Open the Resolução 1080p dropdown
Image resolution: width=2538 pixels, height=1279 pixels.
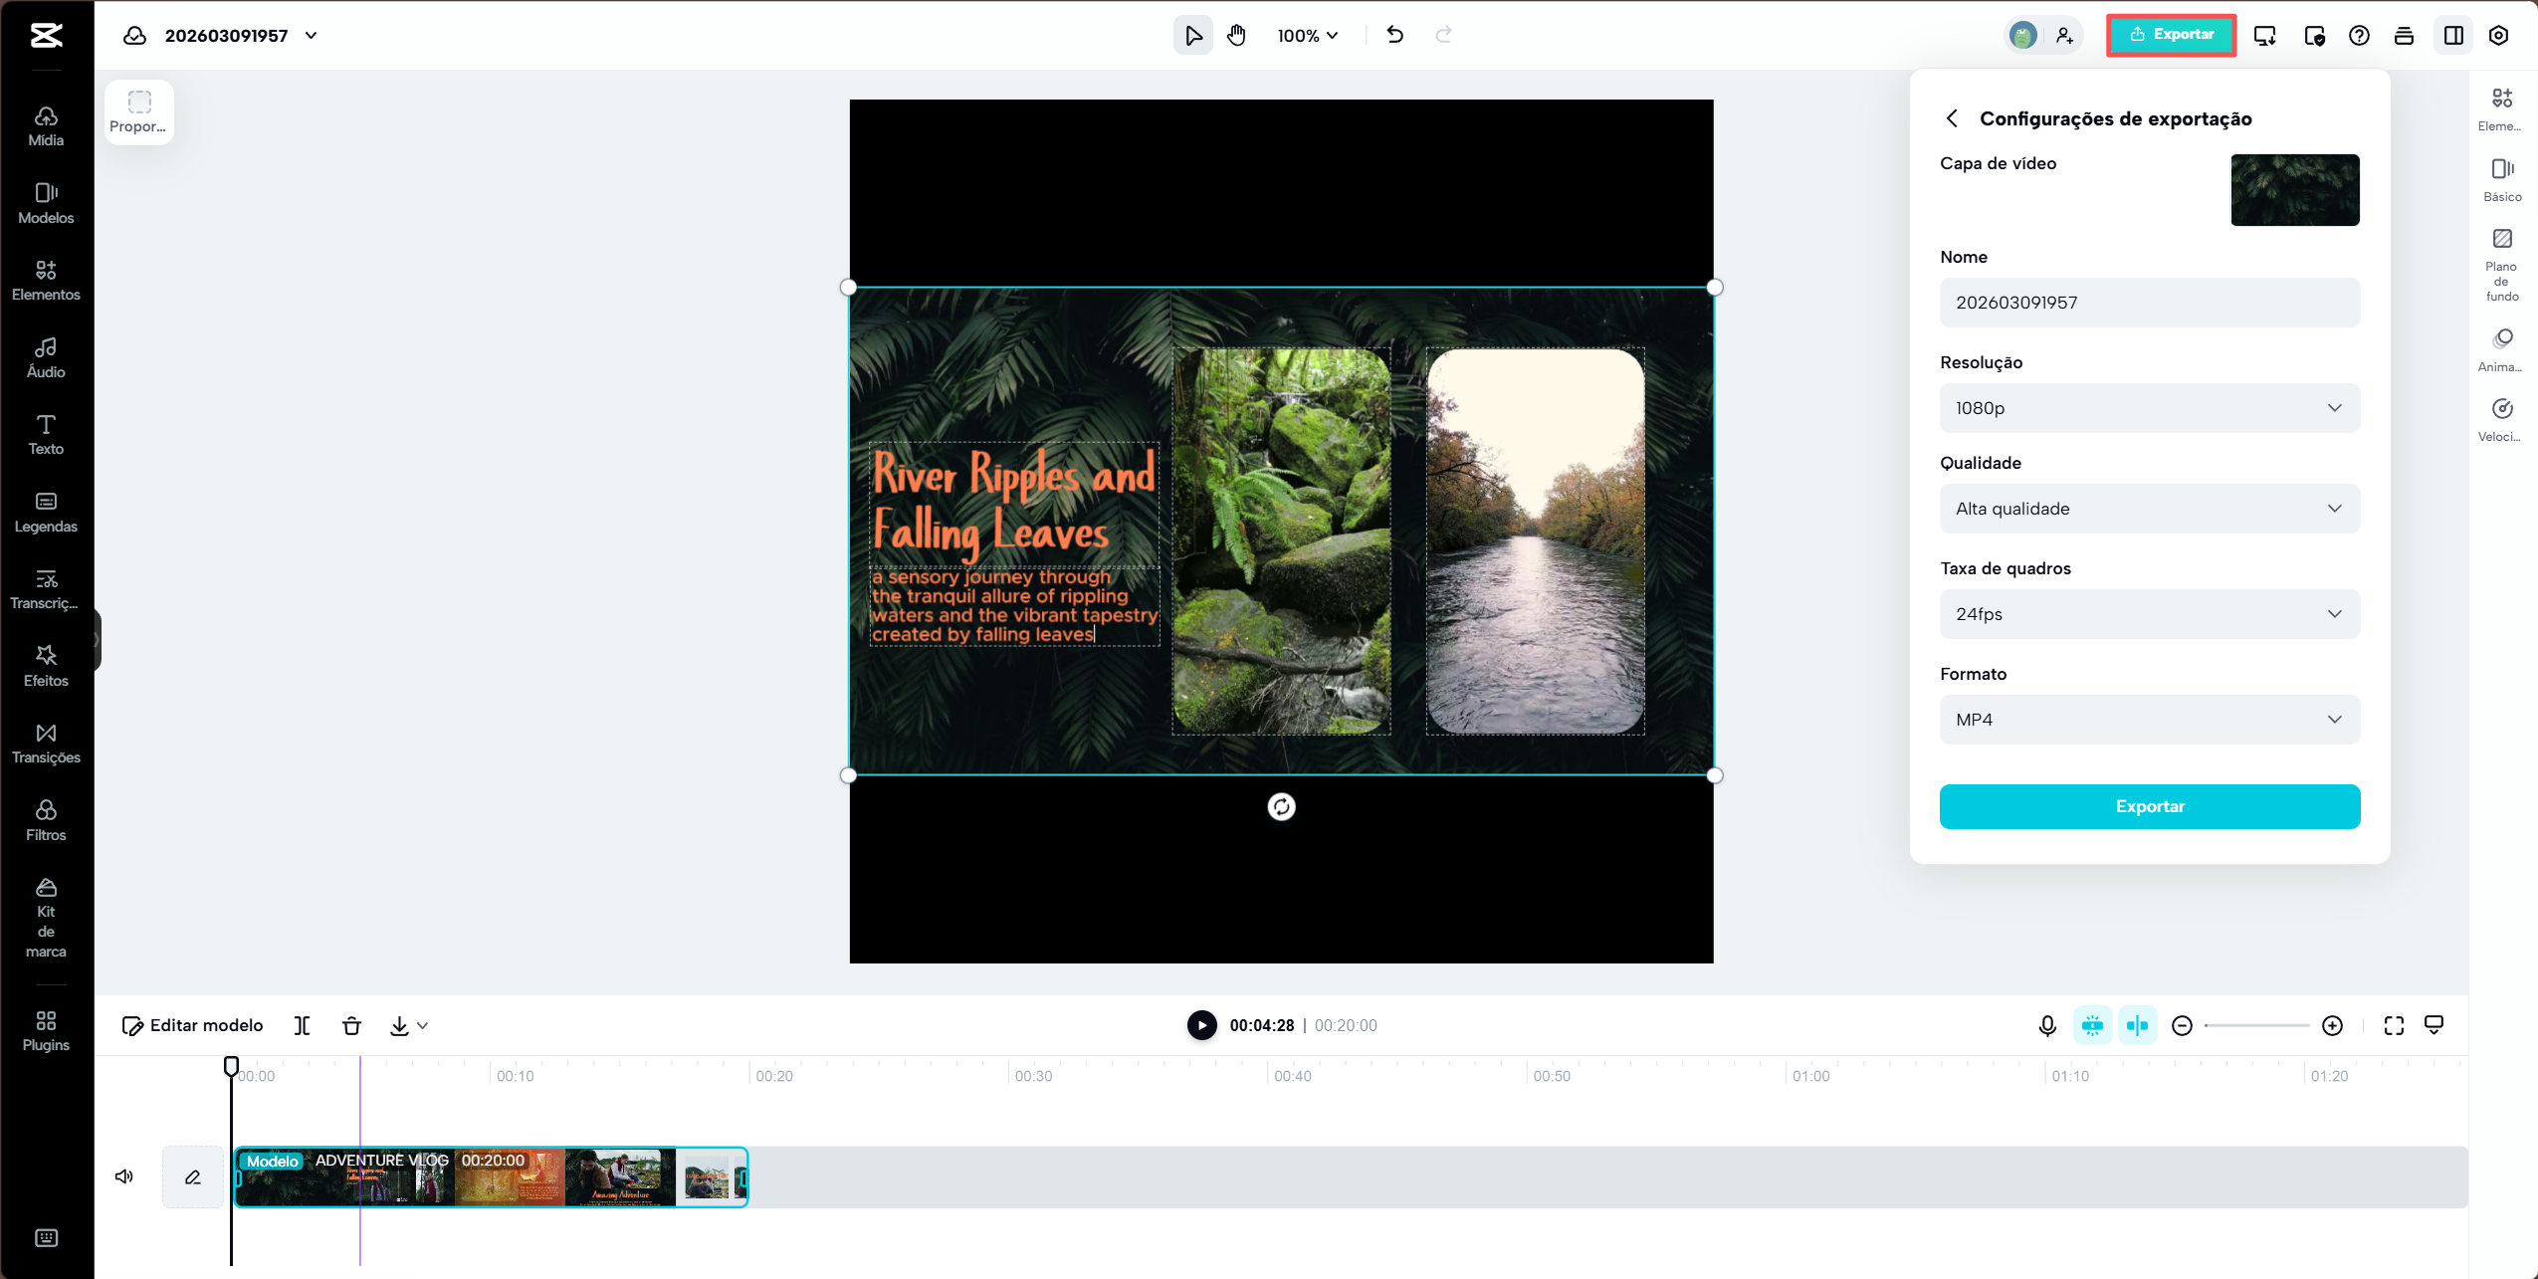click(x=2149, y=407)
